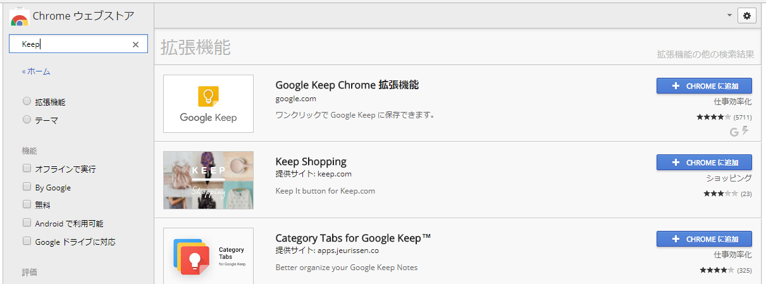Add Google Keep extension with CHROME に追加
The image size is (766, 284).
coord(704,86)
